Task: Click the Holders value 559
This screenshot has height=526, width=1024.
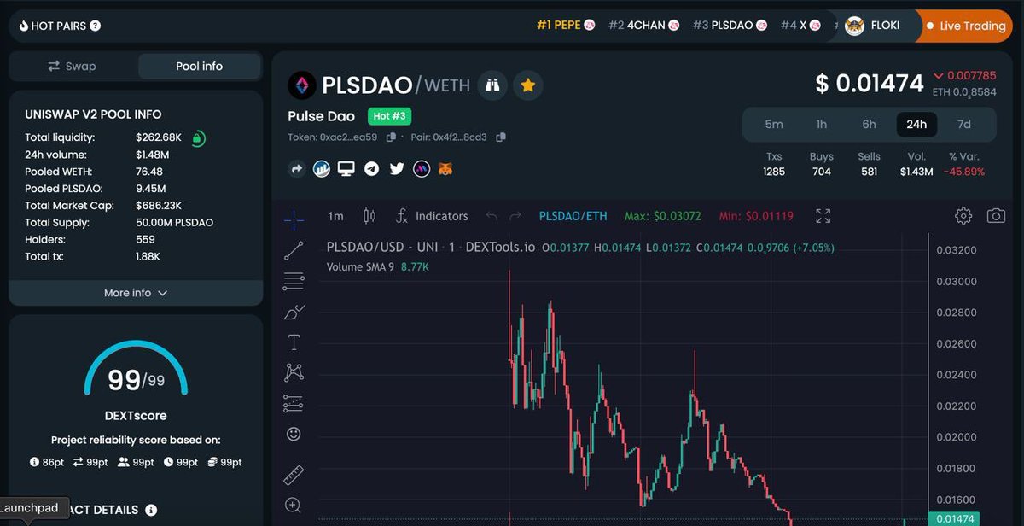Action: point(145,240)
